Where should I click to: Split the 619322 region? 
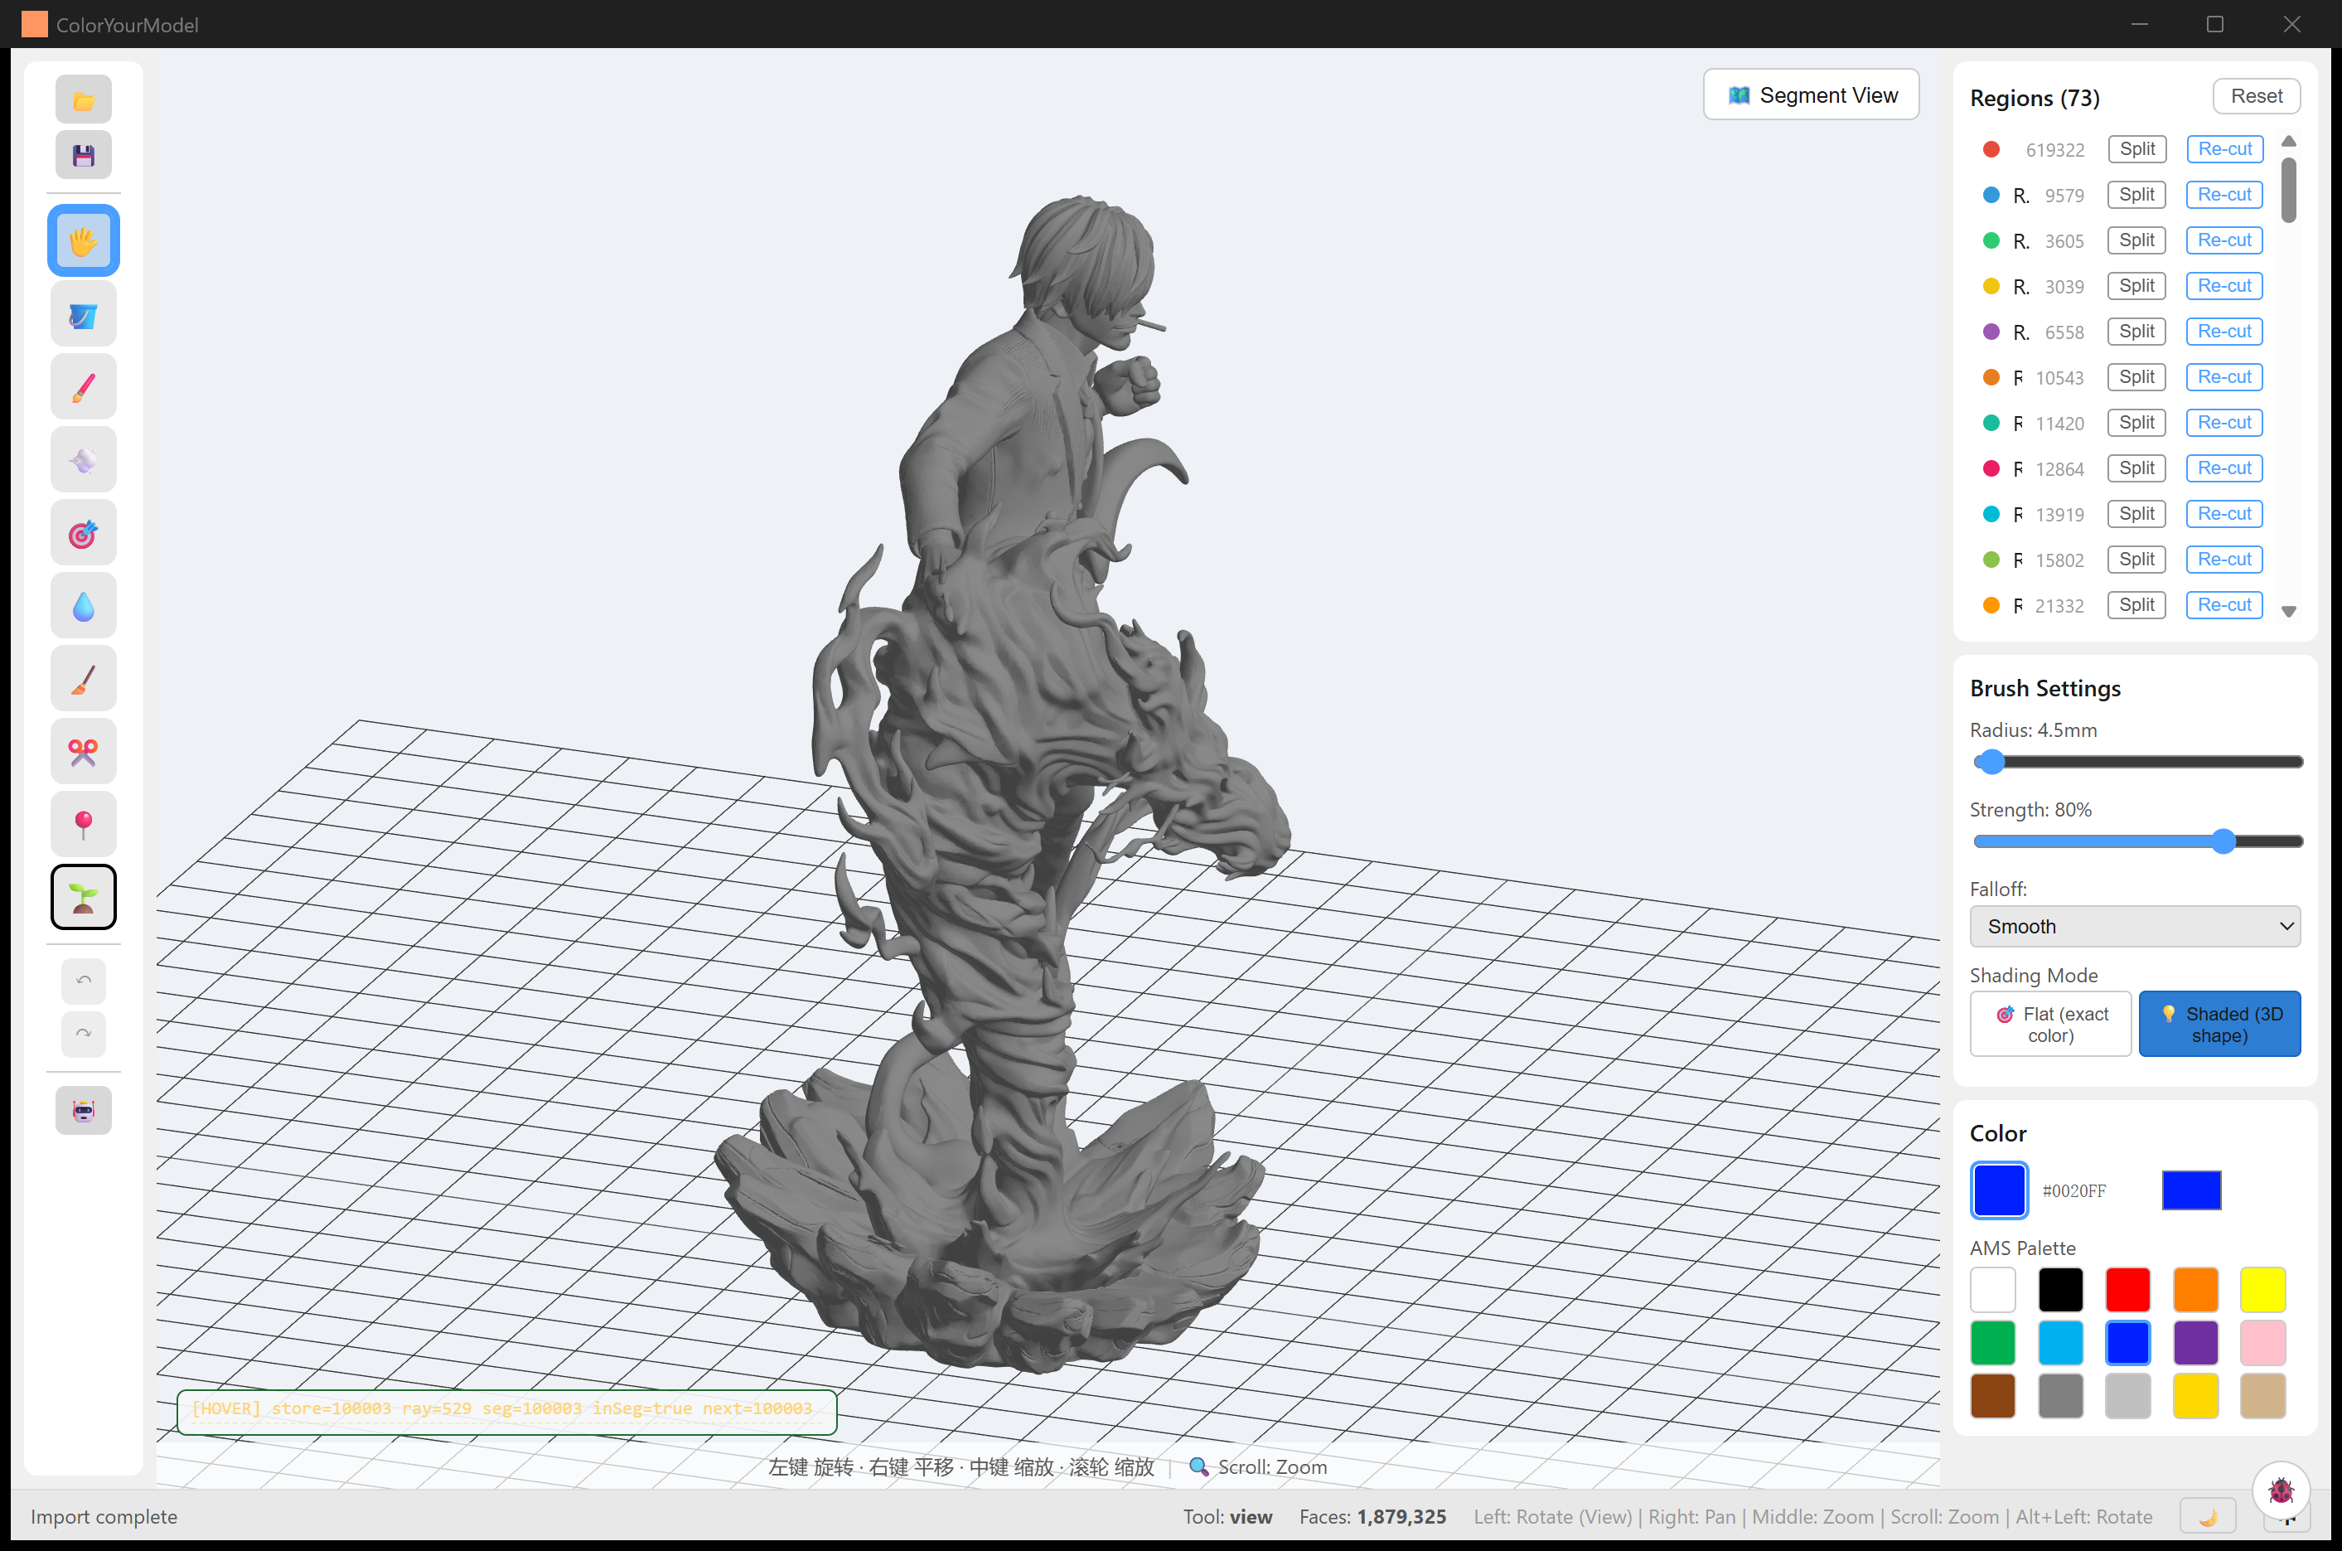2136,149
